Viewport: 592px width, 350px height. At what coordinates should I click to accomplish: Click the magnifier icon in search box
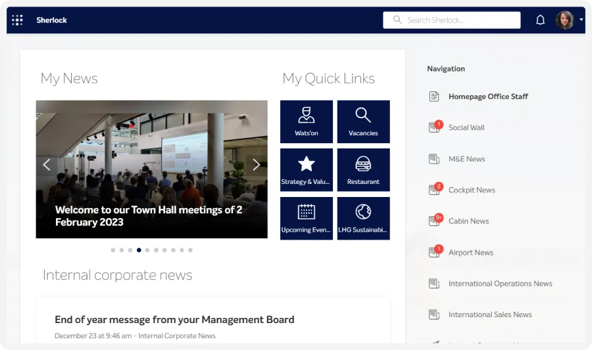(x=397, y=20)
